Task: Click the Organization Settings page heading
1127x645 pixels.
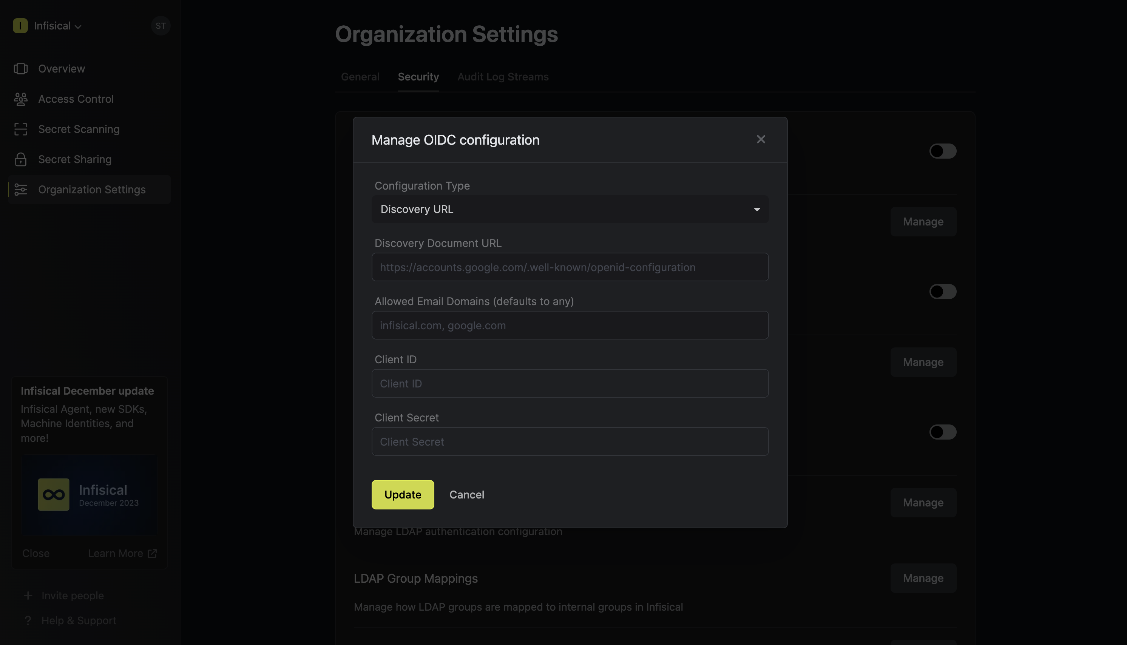Action: point(446,34)
